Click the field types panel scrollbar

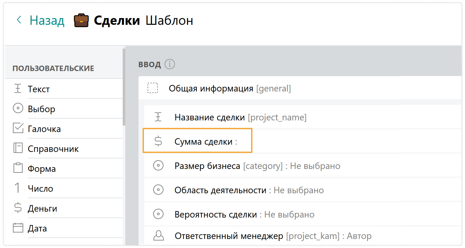coord(124,88)
